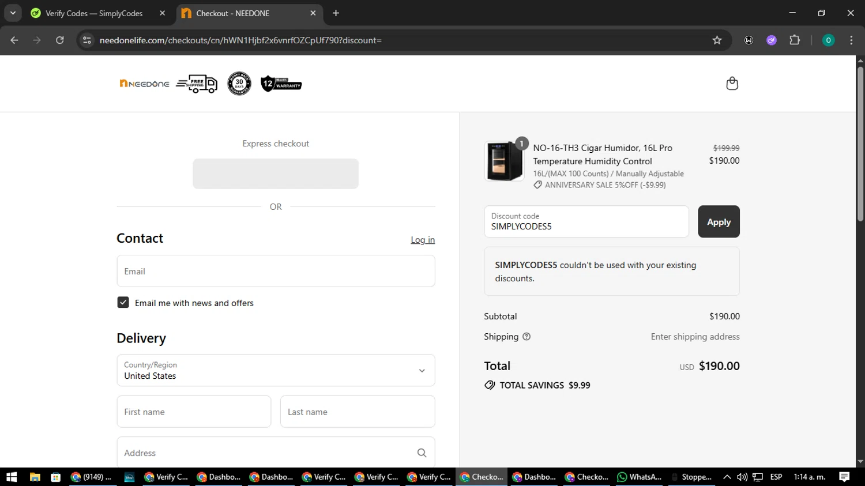The image size is (865, 486).
Task: Open the Chrome profile avatar
Action: point(828,40)
